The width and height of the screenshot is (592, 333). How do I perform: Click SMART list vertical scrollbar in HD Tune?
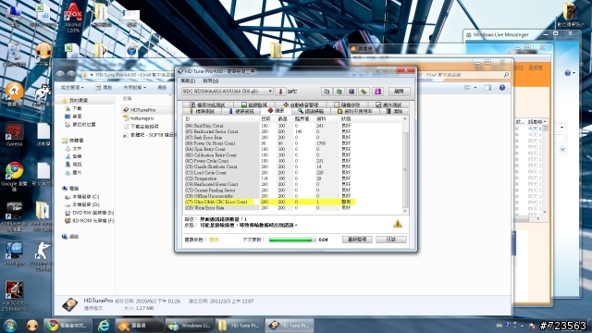405,165
